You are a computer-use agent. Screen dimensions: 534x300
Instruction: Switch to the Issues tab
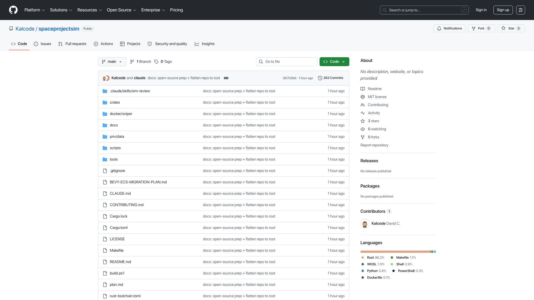(x=42, y=44)
